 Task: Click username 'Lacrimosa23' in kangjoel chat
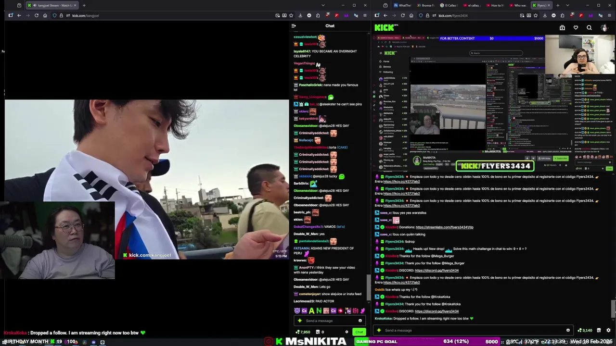(303, 301)
